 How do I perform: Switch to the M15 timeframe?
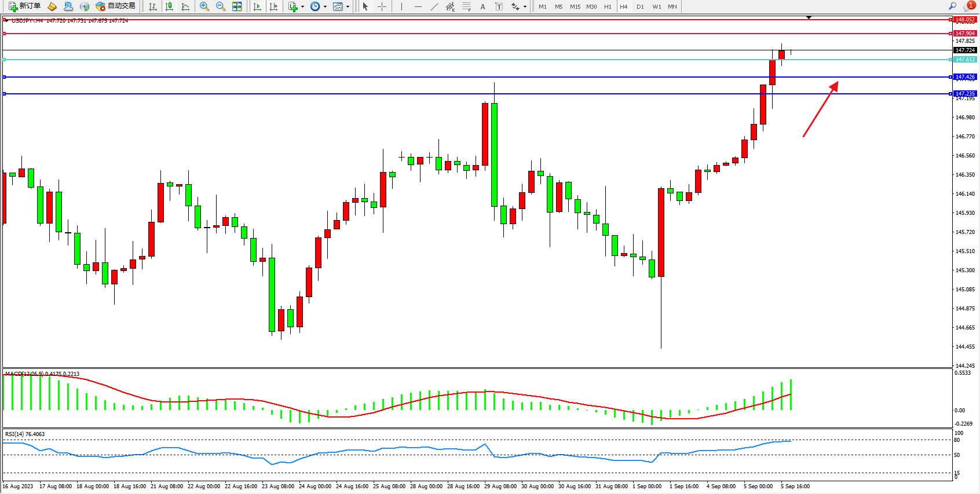[x=575, y=7]
